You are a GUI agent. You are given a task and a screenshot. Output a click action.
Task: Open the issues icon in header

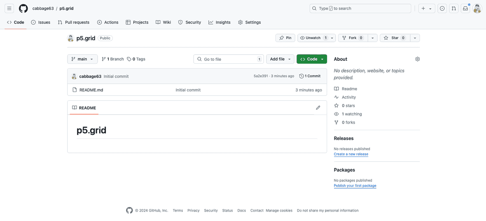pyautogui.click(x=442, y=8)
